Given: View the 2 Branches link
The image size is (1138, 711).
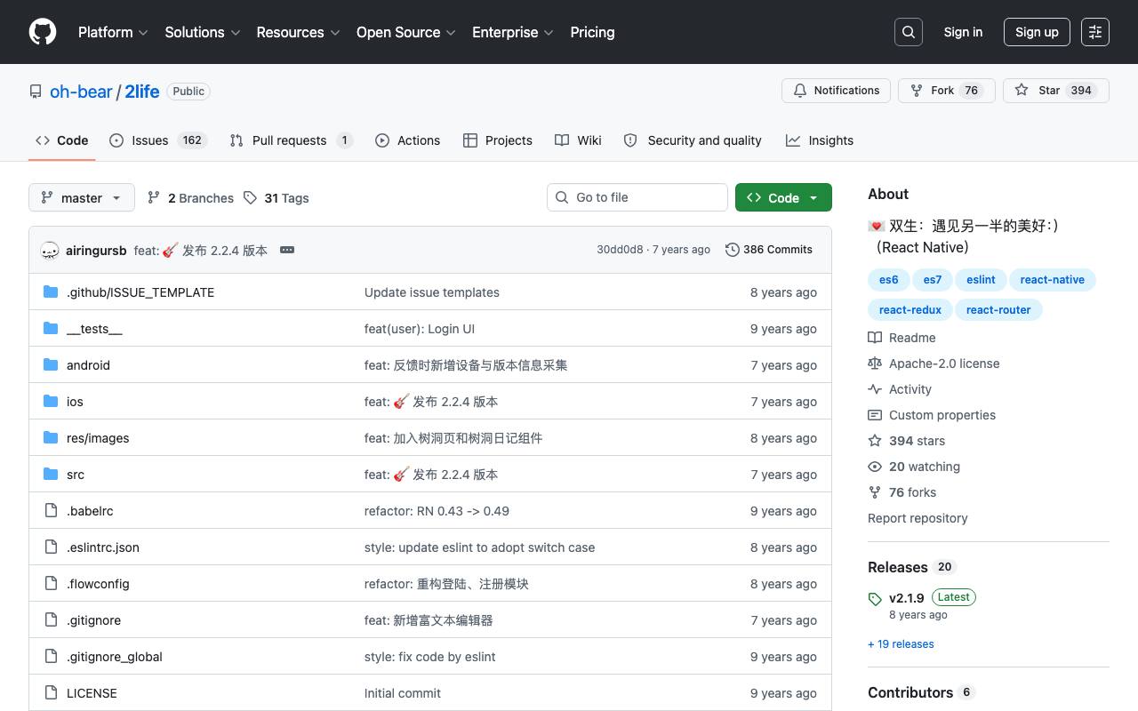Looking at the screenshot, I should [190, 198].
